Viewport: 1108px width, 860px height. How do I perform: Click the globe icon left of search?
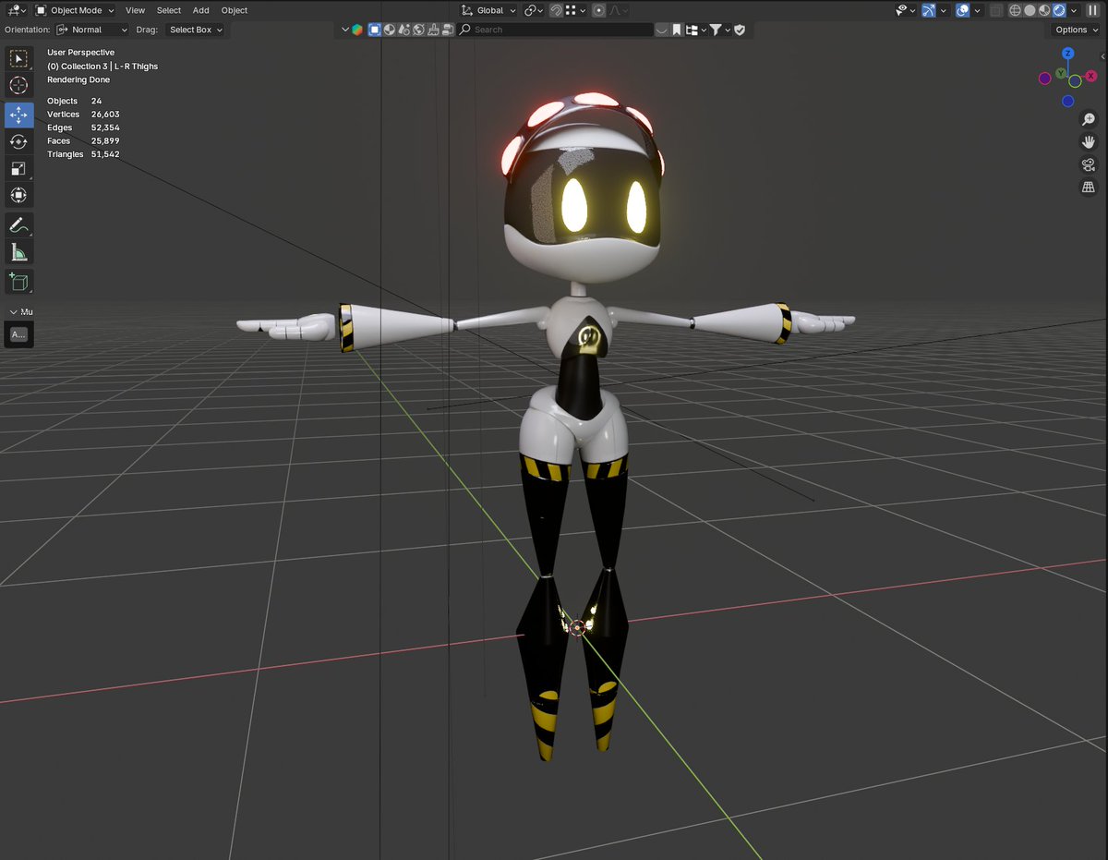(418, 30)
